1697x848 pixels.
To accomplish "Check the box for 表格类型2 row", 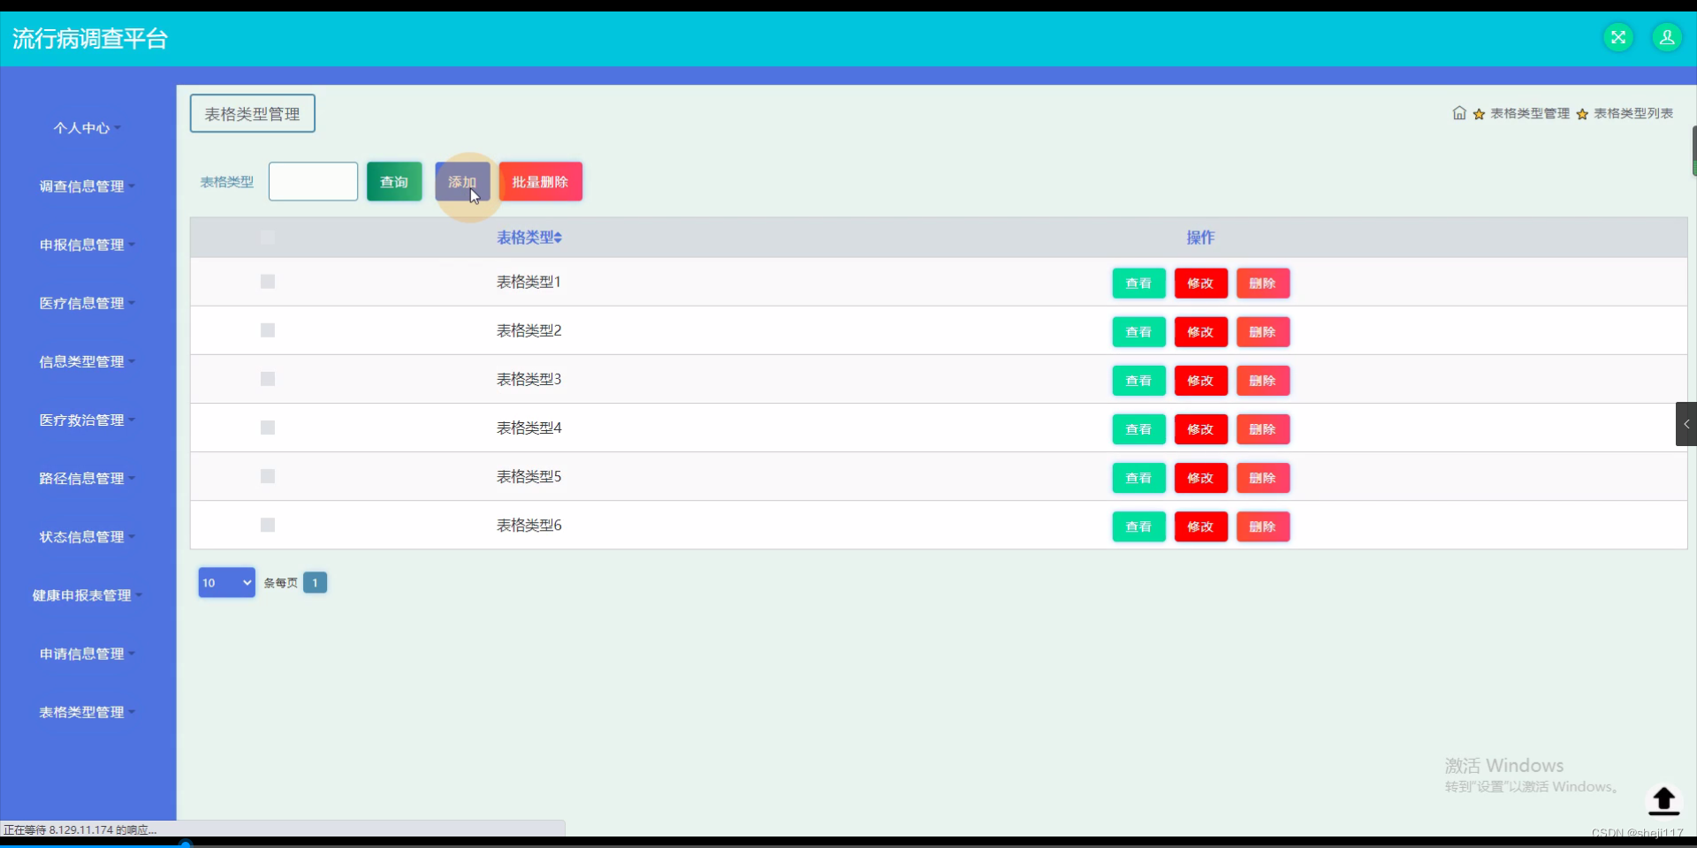I will tap(268, 330).
